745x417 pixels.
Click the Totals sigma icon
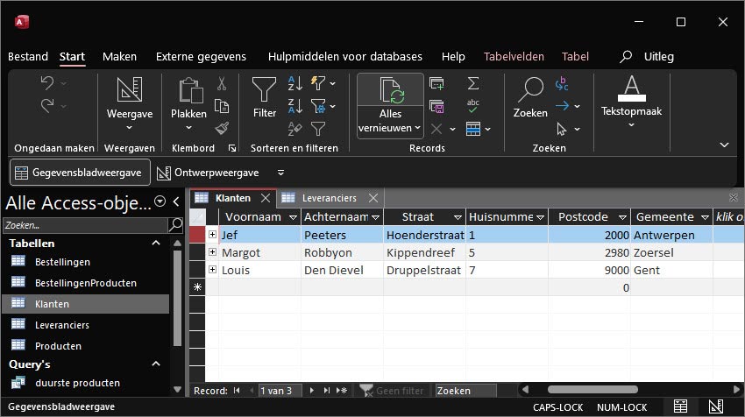(472, 83)
